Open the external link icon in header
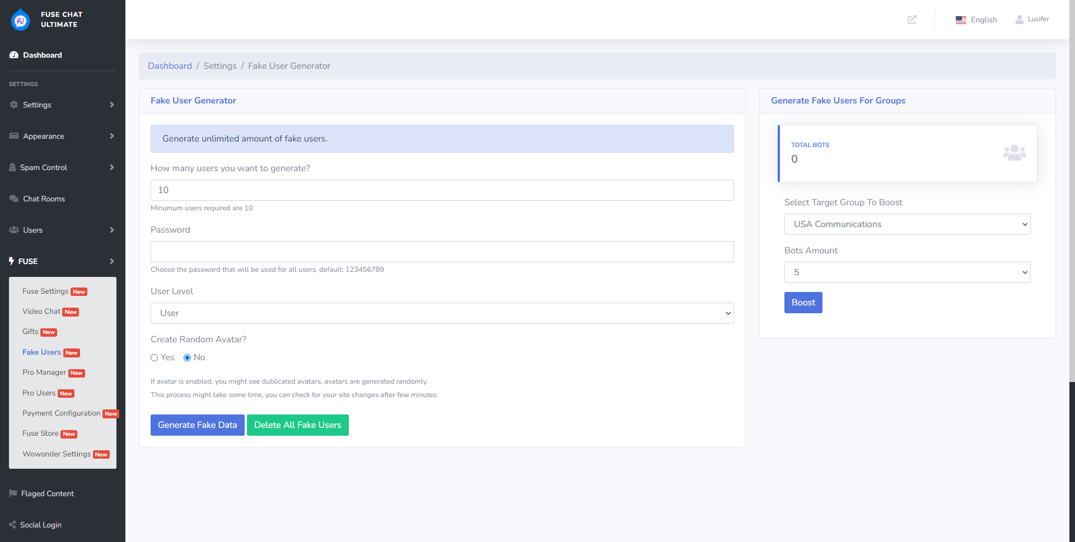This screenshot has height=542, width=1075. 912,20
